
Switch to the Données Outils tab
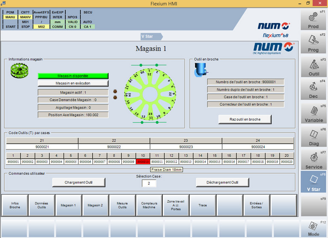[41, 205]
